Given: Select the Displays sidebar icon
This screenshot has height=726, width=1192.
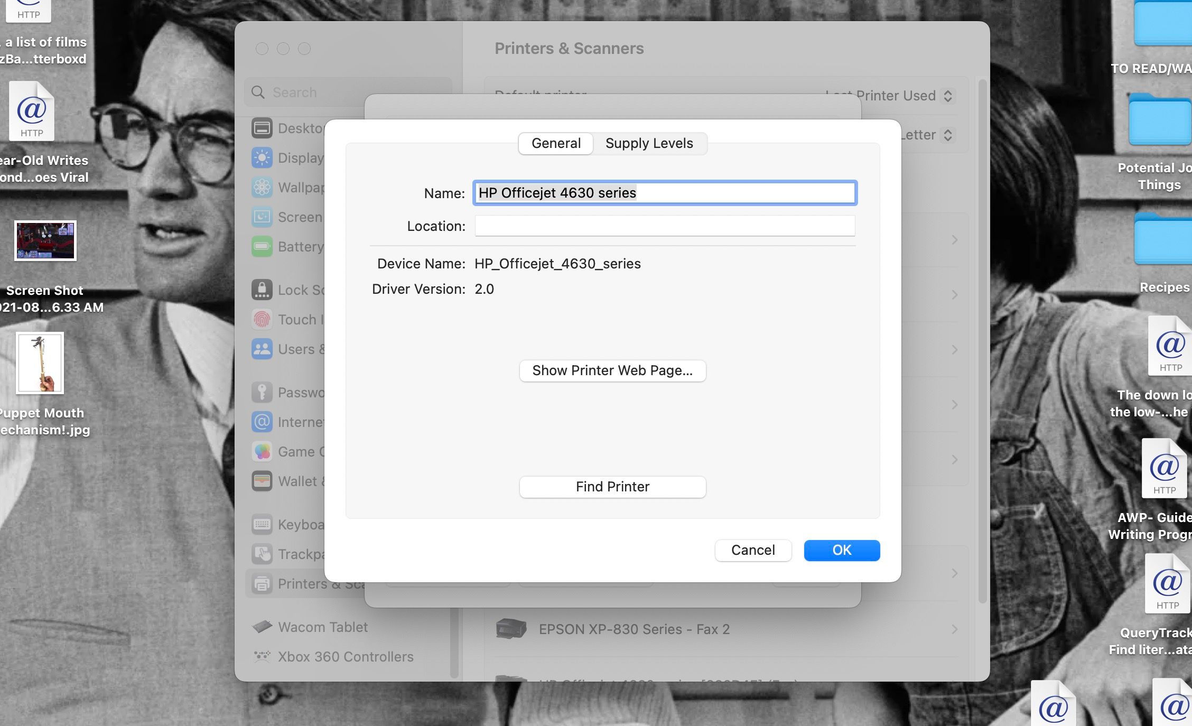Looking at the screenshot, I should pyautogui.click(x=262, y=158).
